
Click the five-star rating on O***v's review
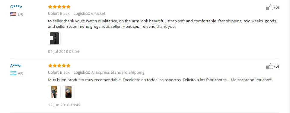pyautogui.click(x=59, y=7)
